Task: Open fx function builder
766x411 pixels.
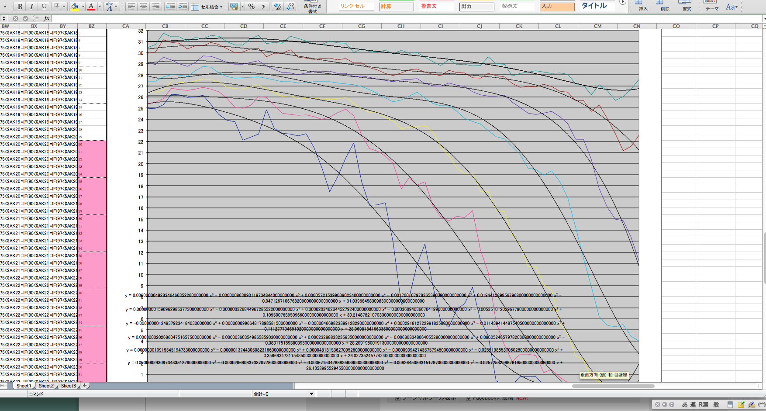Action: tap(46, 18)
